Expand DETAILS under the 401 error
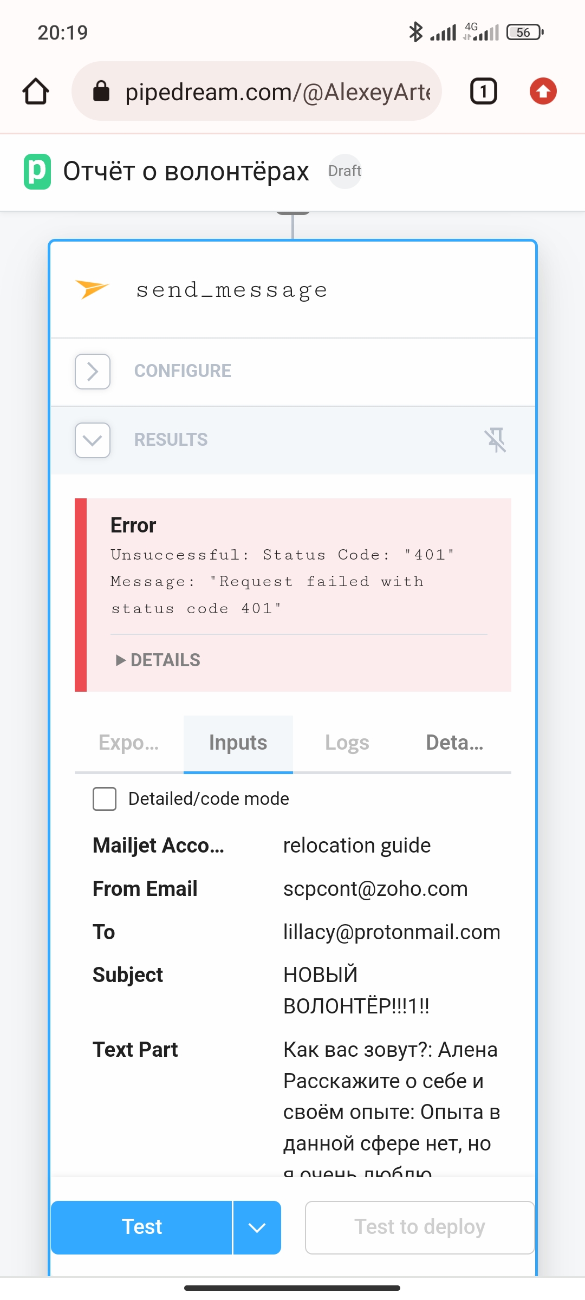Screen dimensions: 585x1300 tap(157, 660)
